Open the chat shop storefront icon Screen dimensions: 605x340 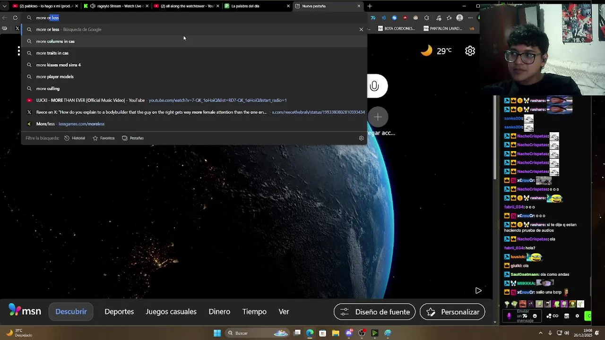point(567,316)
